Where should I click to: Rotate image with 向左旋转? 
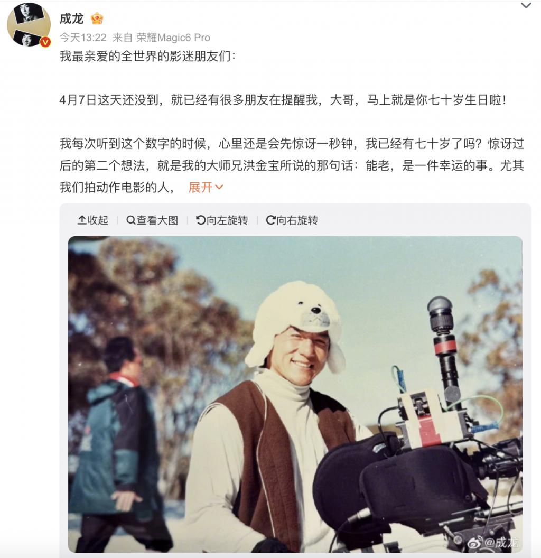tap(222, 220)
